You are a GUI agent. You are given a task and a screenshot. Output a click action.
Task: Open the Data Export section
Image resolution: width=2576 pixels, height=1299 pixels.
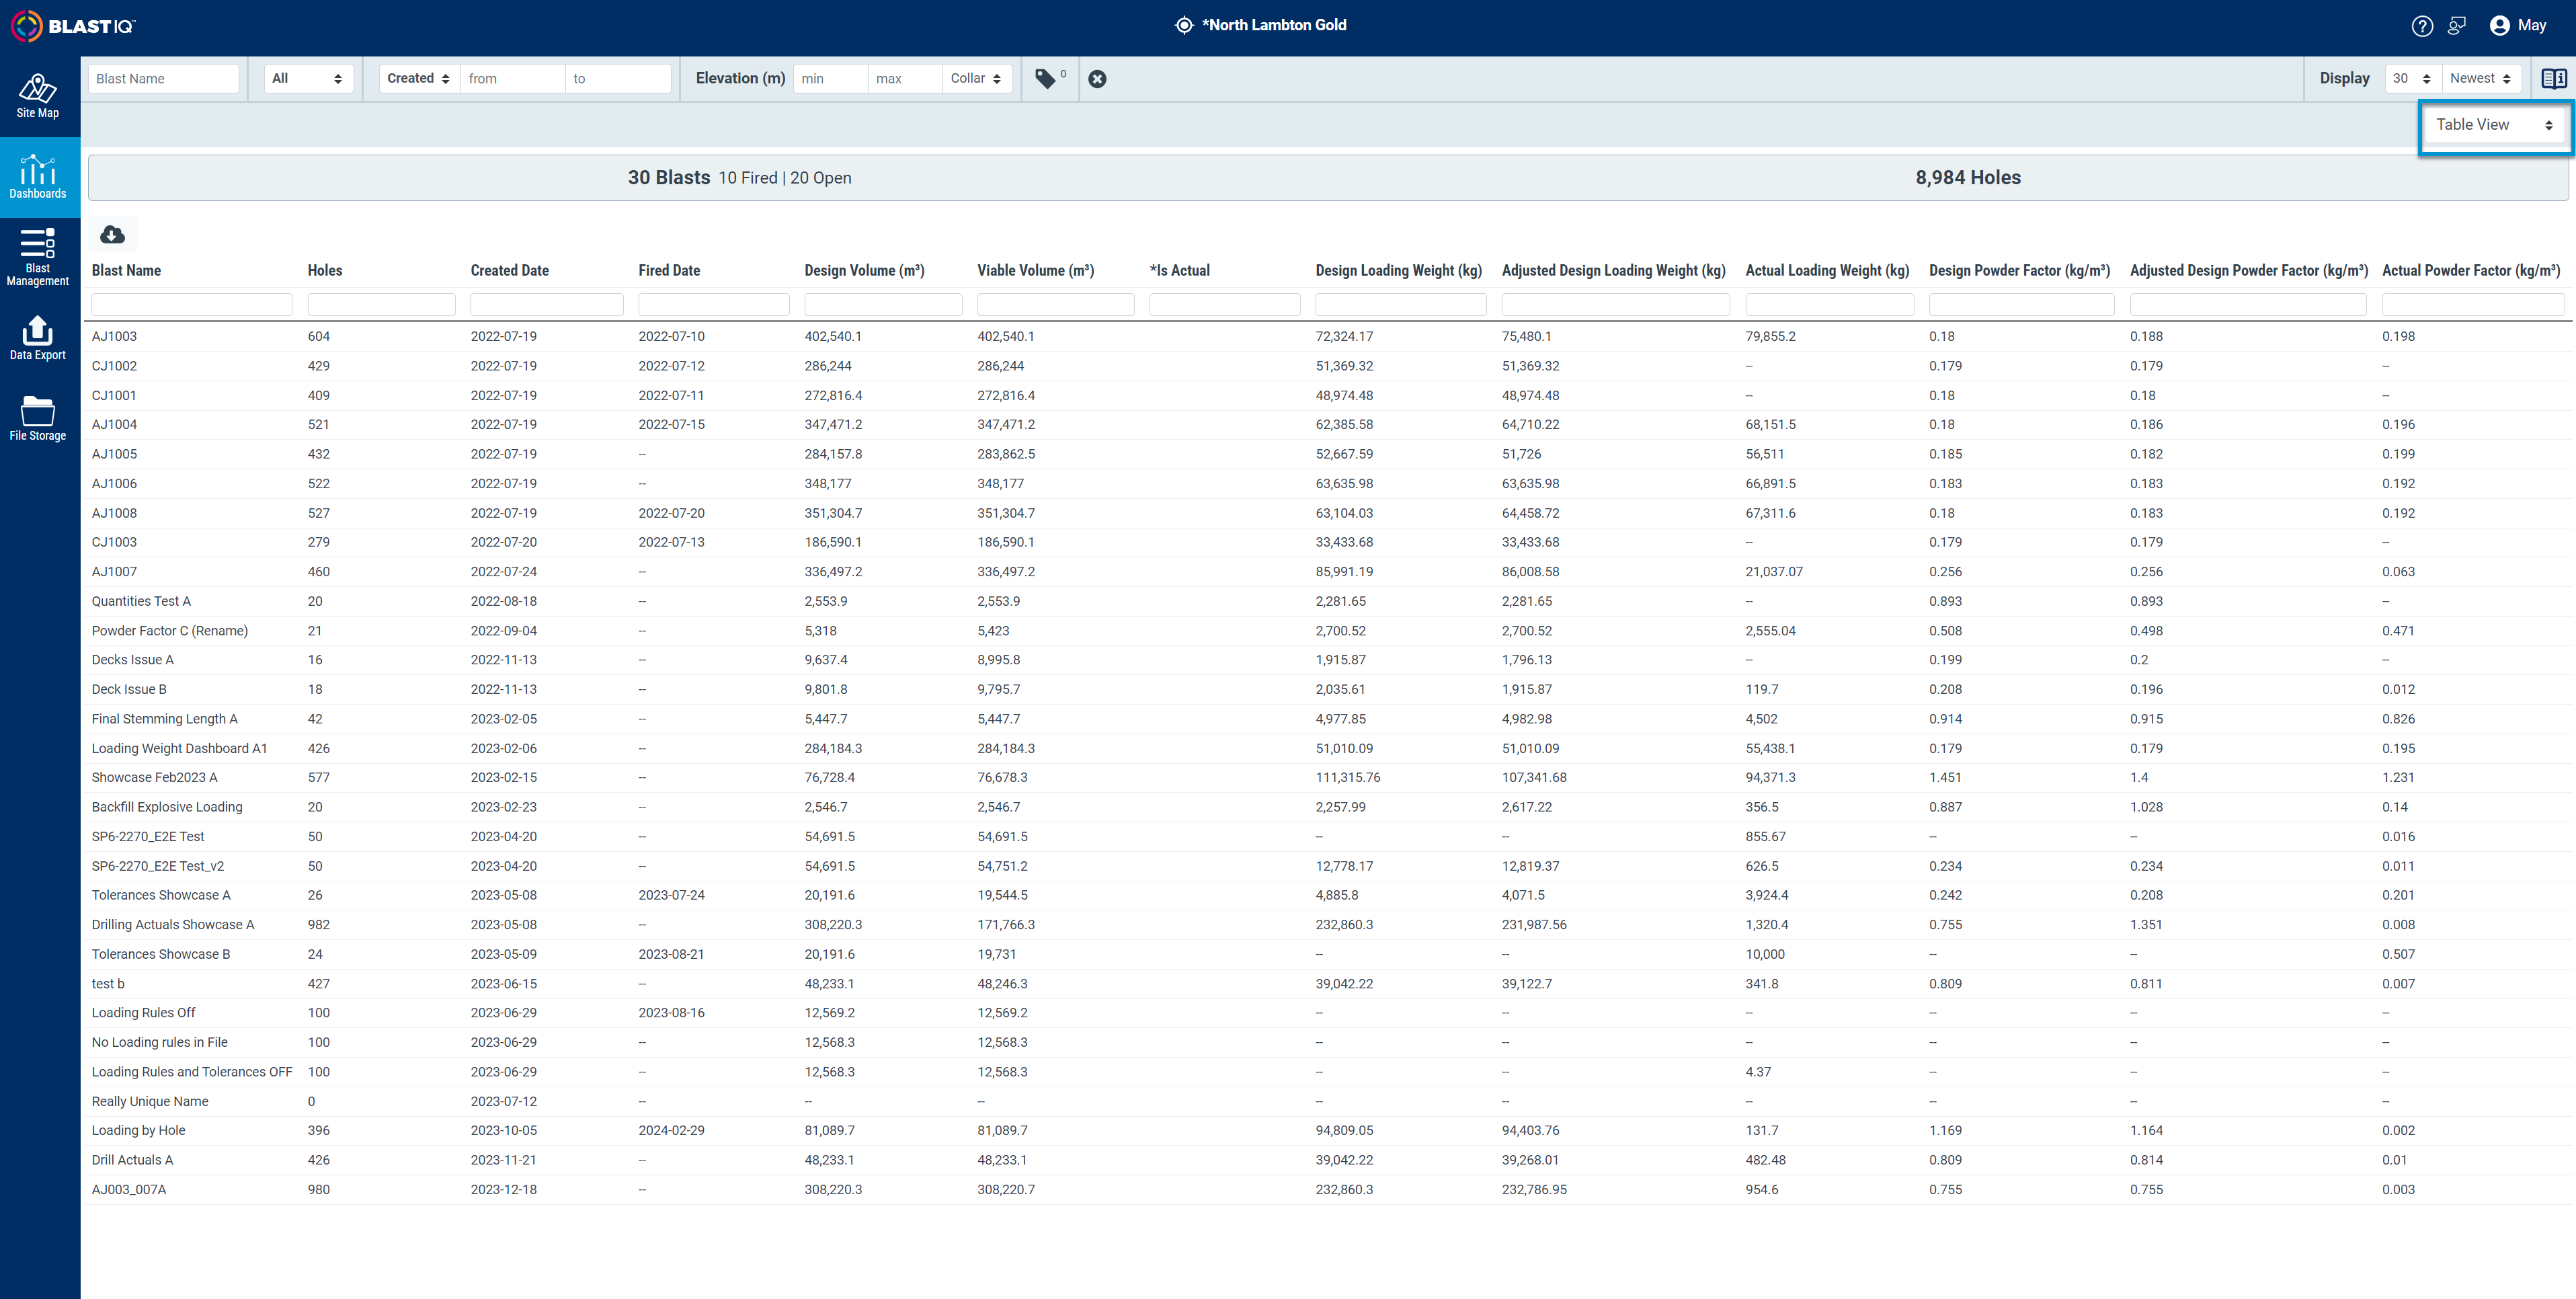[x=38, y=338]
